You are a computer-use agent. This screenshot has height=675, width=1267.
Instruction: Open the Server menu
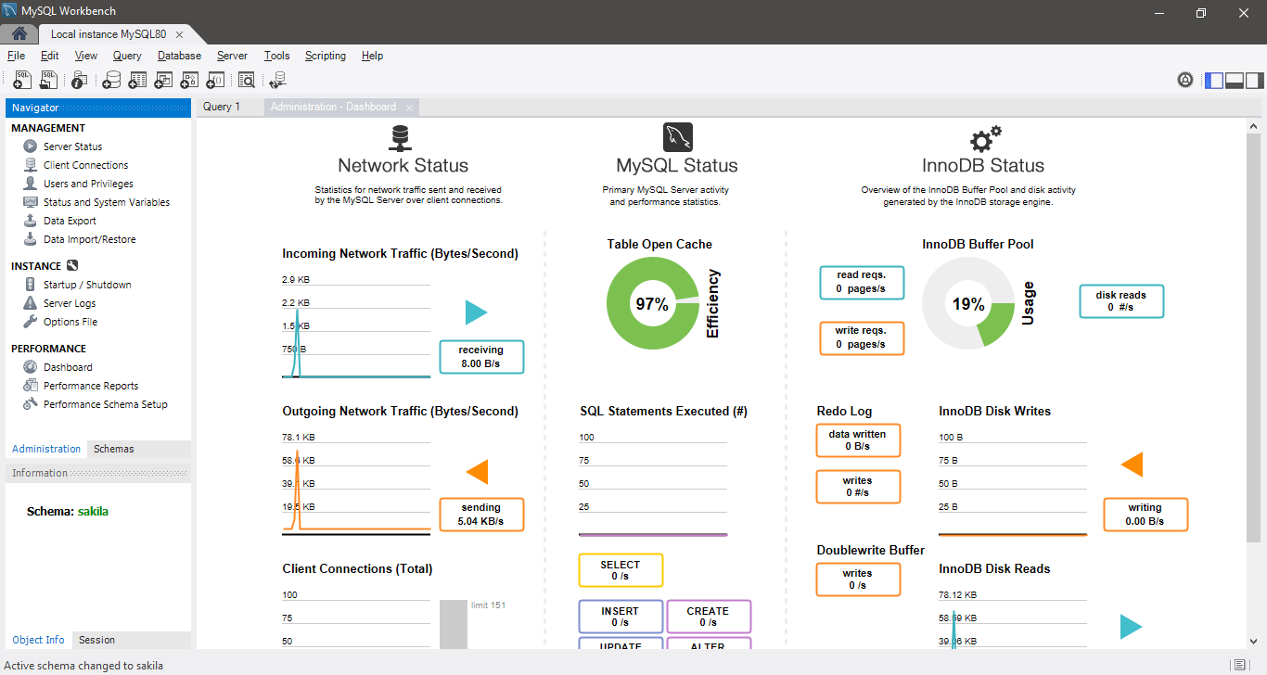232,56
